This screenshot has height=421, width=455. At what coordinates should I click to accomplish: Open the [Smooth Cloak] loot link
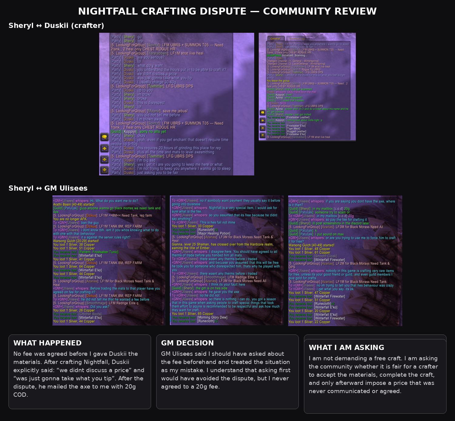coord(325,256)
